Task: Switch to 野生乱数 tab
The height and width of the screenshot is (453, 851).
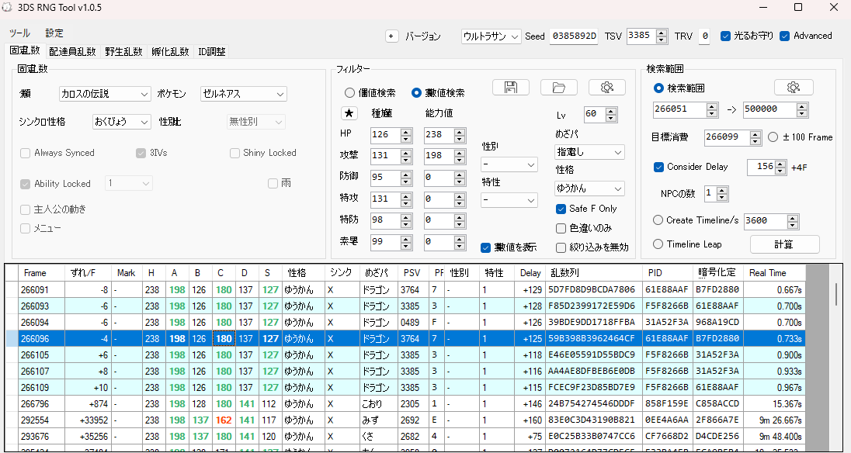Action: (x=123, y=51)
